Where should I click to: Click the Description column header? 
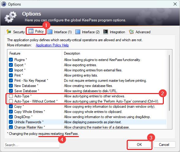coord(114,53)
